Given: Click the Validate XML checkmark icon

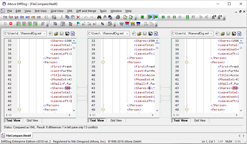Looking at the screenshot, I should 131,17.
